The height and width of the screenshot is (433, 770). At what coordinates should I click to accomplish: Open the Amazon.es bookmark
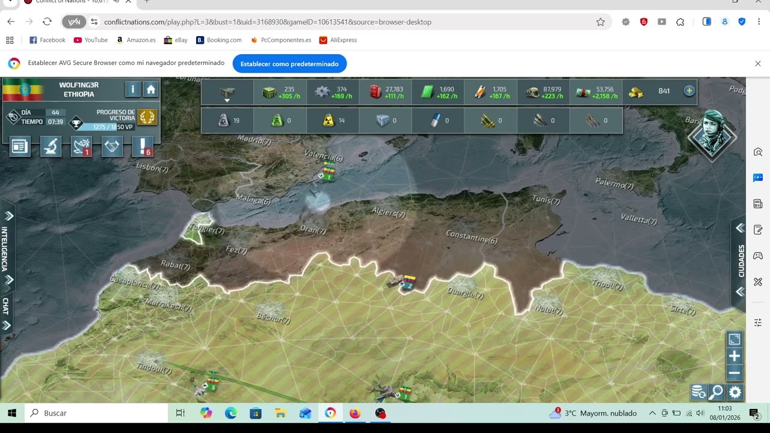coord(136,40)
